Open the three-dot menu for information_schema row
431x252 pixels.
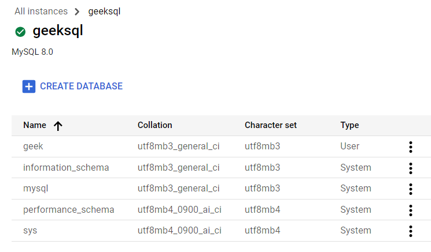[411, 168]
